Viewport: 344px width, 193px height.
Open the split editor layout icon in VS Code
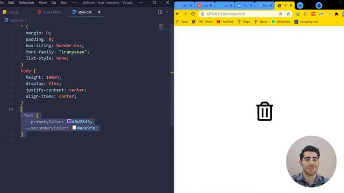pos(160,12)
